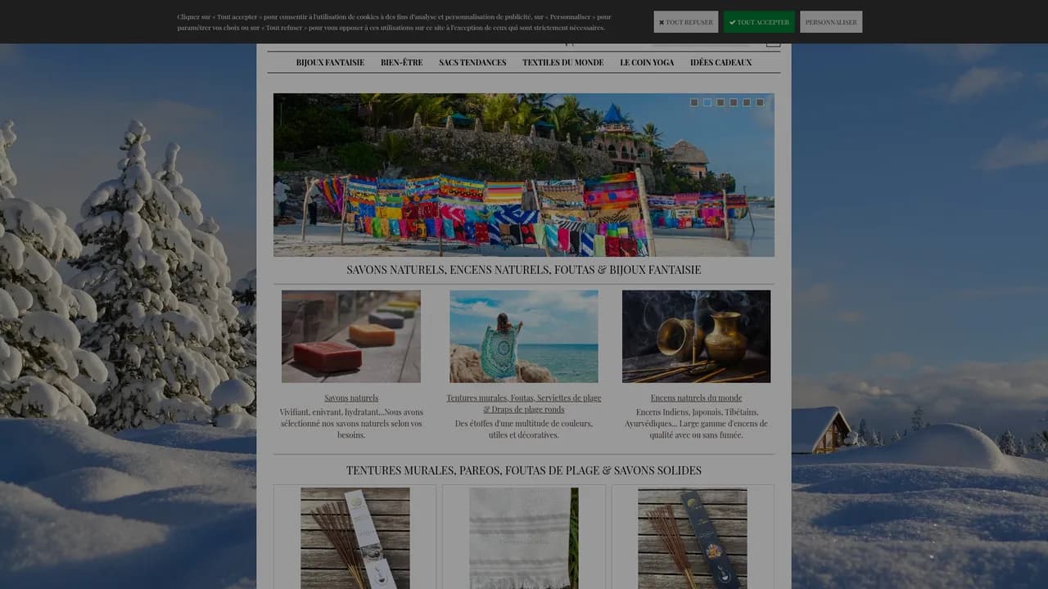The height and width of the screenshot is (589, 1048).
Task: Open the Sacs Tendances menu
Action: (472, 62)
